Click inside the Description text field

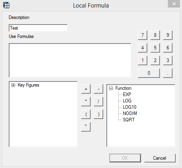[38, 28]
